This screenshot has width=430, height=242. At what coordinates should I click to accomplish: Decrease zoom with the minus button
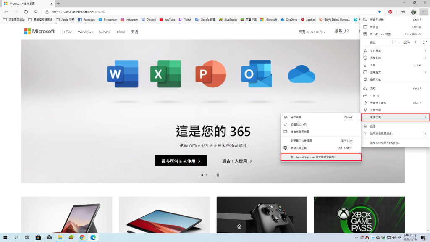pos(397,42)
